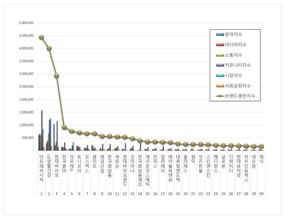
Task: Select the 아모레퍼시픽 point on the line
Action: click(42, 37)
